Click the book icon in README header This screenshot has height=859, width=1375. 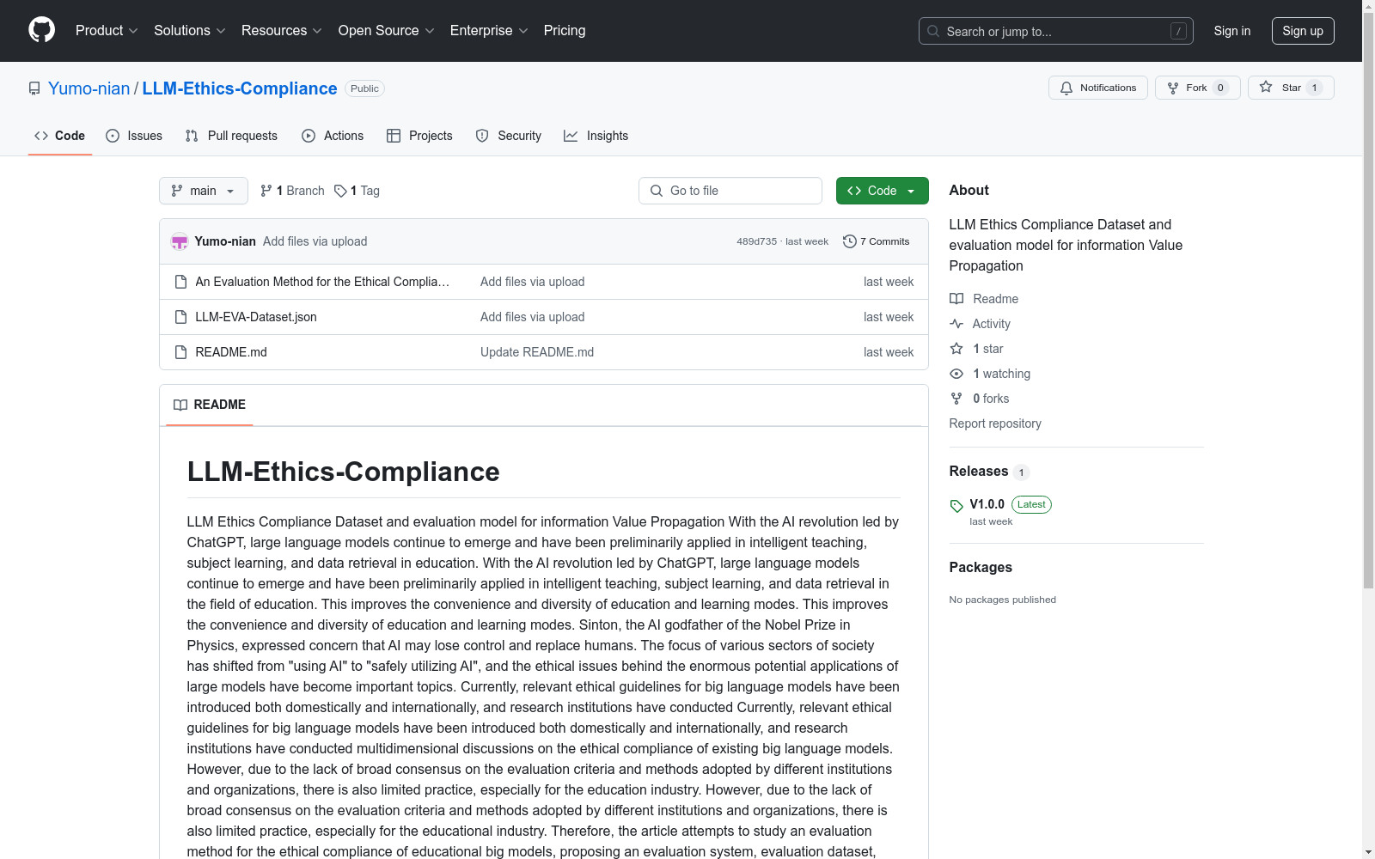180,405
